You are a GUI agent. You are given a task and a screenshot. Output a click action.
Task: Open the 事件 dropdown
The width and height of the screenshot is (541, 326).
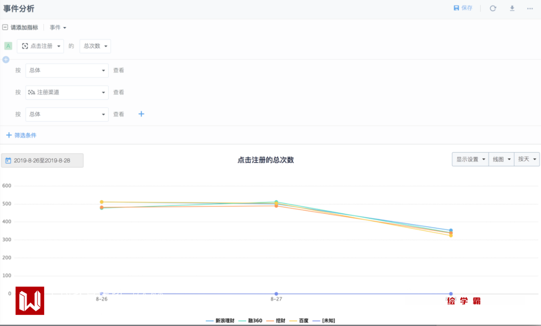click(58, 27)
